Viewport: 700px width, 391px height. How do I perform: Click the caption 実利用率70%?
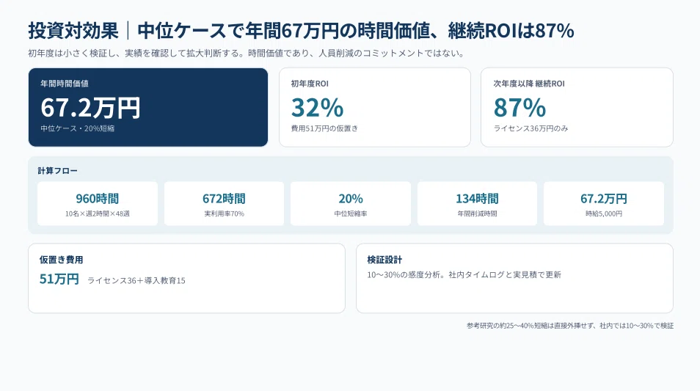click(224, 213)
